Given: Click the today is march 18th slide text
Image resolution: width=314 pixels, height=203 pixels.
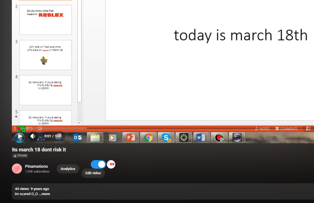Looking at the screenshot, I should click(x=240, y=35).
